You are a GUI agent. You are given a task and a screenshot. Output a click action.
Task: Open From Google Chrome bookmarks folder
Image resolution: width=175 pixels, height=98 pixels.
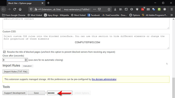coord(14,15)
